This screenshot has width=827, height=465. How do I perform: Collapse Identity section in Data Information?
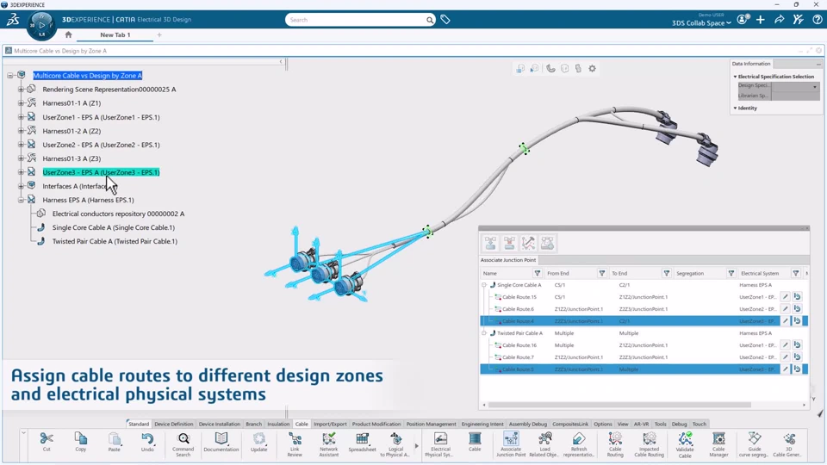click(735, 108)
